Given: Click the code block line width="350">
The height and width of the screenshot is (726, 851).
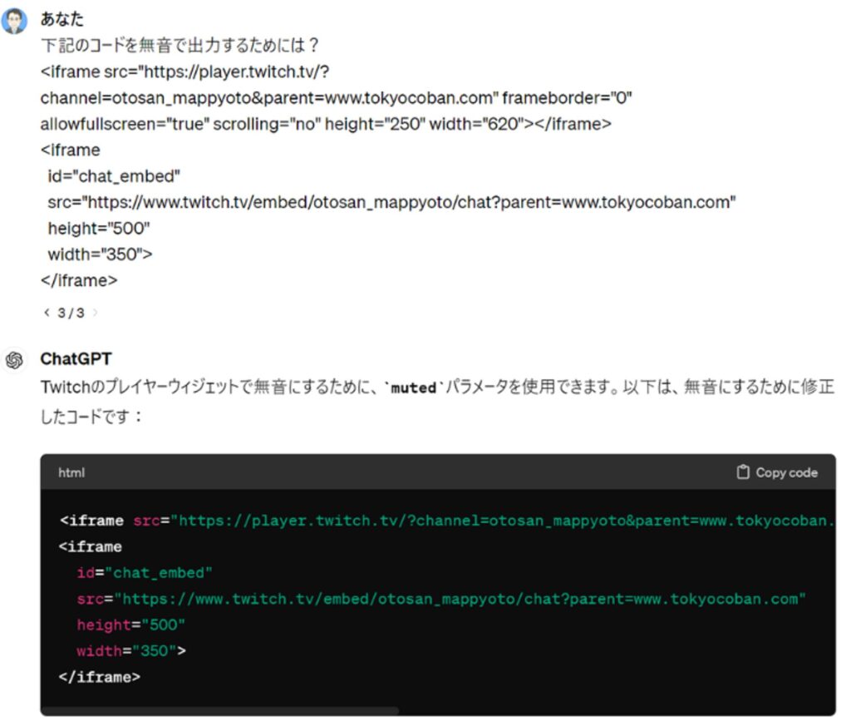Looking at the screenshot, I should (x=131, y=651).
